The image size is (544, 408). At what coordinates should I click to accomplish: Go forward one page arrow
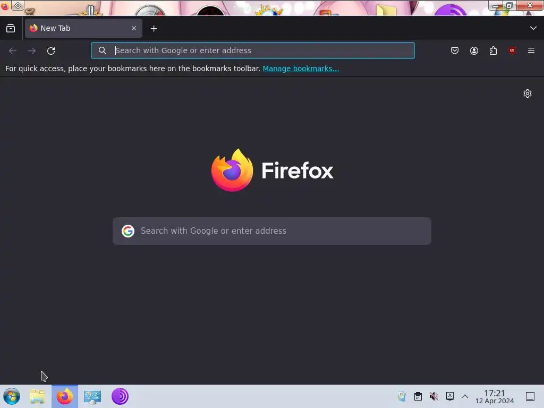[32, 50]
